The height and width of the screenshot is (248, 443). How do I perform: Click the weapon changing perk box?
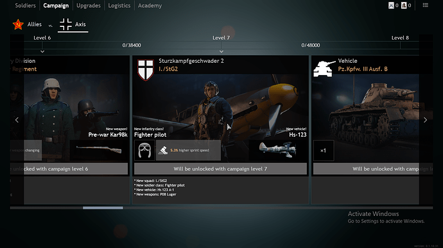[26, 151]
